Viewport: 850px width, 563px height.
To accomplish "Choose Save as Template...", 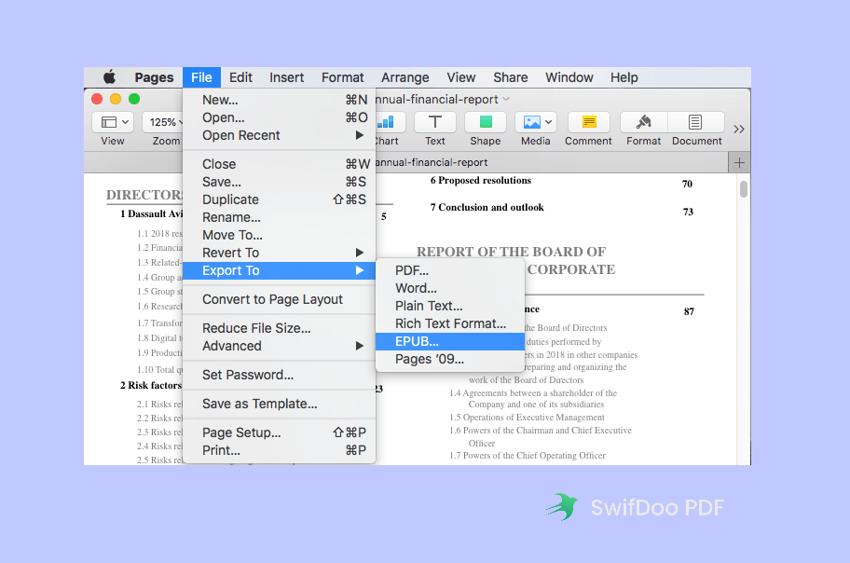I will coord(280,404).
